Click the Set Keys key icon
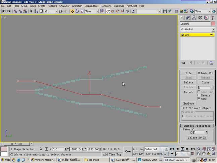Viewport: 217px width, 163px height. (128, 151)
